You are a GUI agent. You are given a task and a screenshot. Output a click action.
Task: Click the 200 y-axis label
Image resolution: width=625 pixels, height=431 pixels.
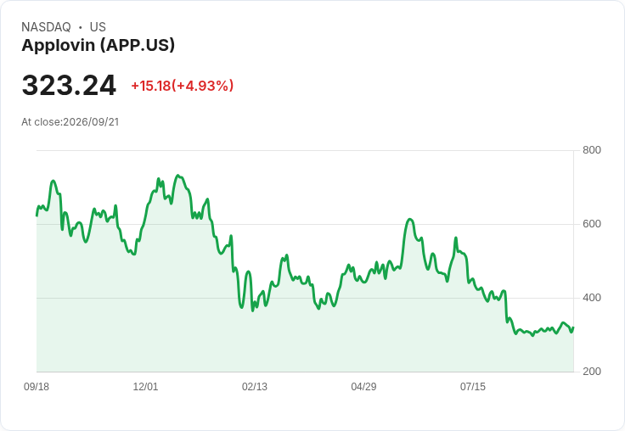pyautogui.click(x=592, y=372)
